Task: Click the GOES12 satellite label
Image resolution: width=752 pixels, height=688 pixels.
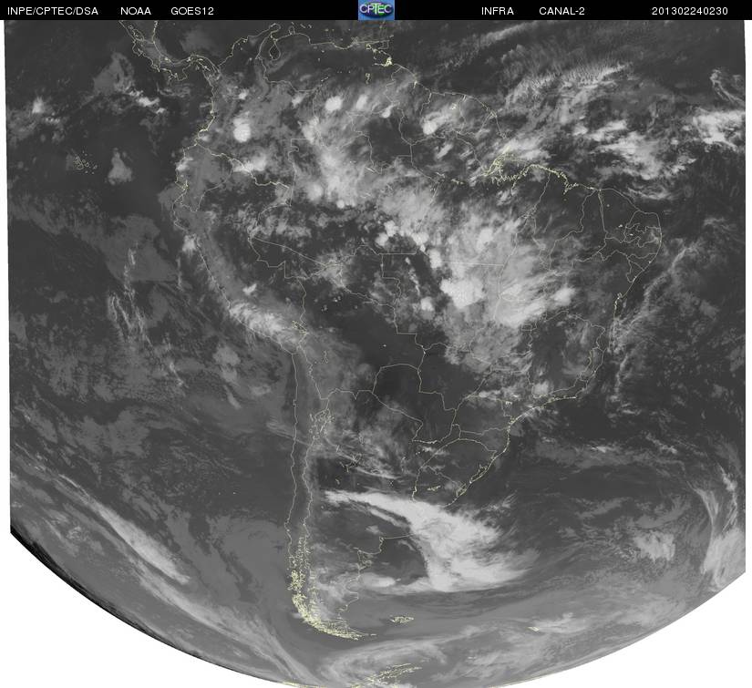Action: tap(192, 11)
